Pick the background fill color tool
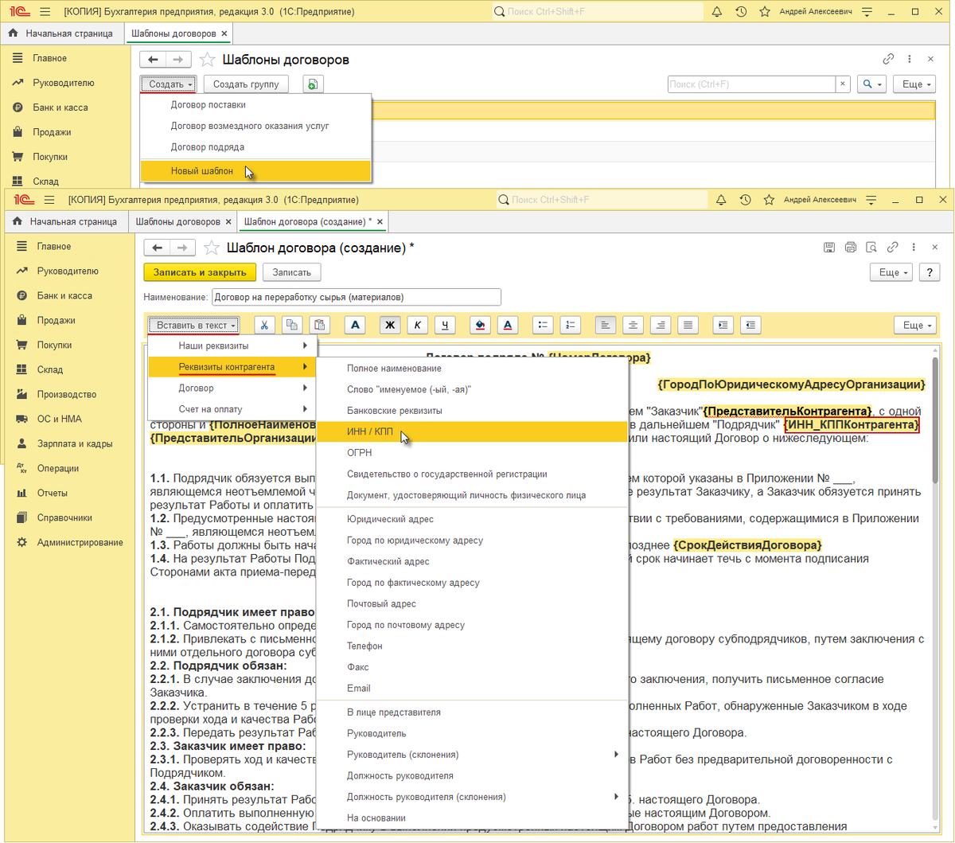955x843 pixels. point(480,325)
